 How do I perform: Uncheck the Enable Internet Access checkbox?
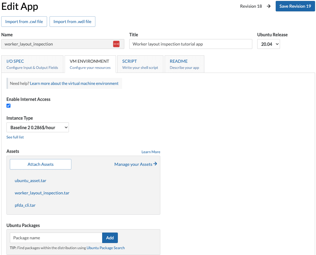[x=9, y=106]
